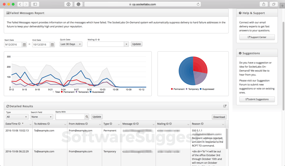
Task: Click the Starts With search field
Action: (x=70, y=117)
